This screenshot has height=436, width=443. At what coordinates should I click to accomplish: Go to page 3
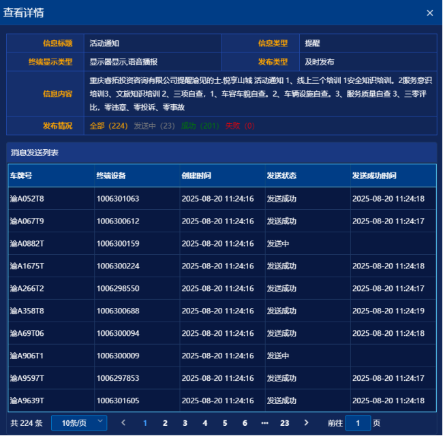(x=185, y=423)
